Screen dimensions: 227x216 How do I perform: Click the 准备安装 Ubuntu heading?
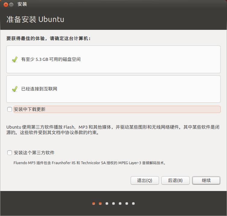point(35,19)
